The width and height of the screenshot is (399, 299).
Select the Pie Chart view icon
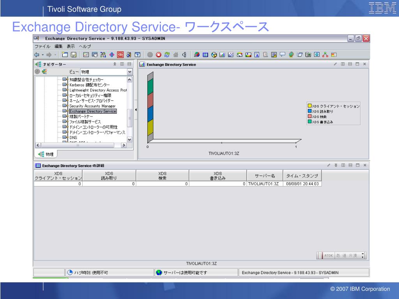click(x=214, y=55)
